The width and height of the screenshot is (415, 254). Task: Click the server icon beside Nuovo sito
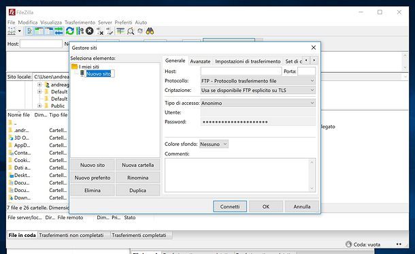(x=82, y=73)
